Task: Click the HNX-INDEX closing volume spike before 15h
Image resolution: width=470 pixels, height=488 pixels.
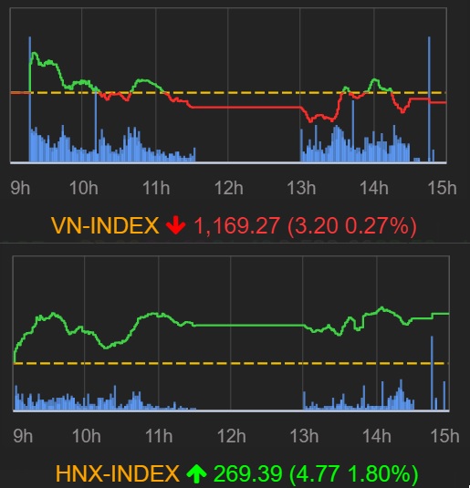Action: pos(432,373)
